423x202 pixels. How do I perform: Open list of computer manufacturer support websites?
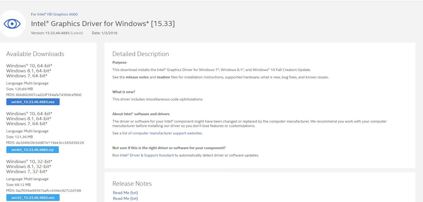(x=162, y=133)
